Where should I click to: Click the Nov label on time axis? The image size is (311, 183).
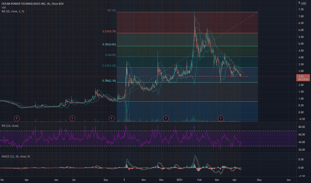pos(144,180)
